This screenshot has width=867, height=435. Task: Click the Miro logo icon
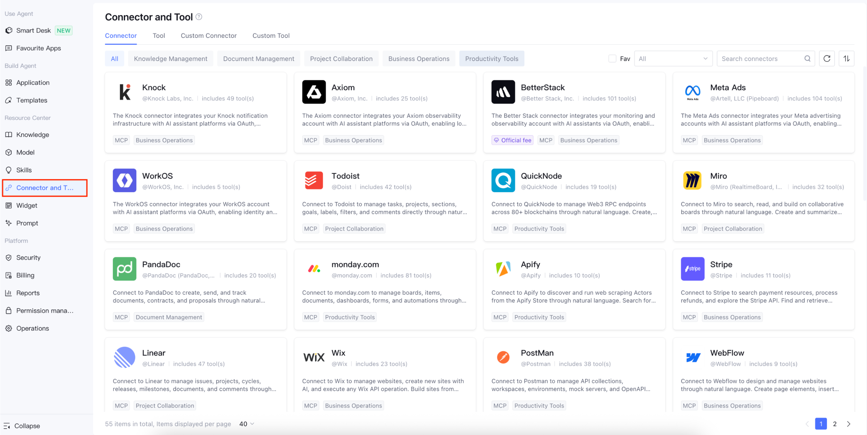[x=692, y=181]
